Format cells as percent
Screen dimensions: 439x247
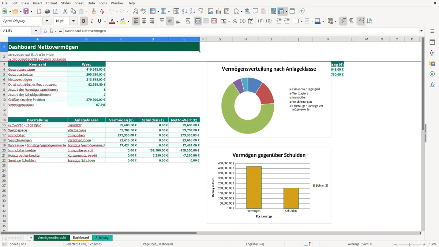234,21
